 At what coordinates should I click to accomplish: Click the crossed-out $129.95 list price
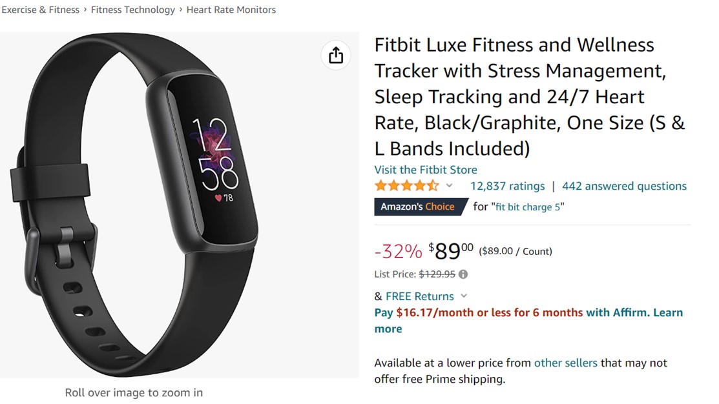pyautogui.click(x=437, y=274)
